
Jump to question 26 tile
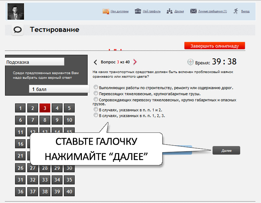coord(20,168)
